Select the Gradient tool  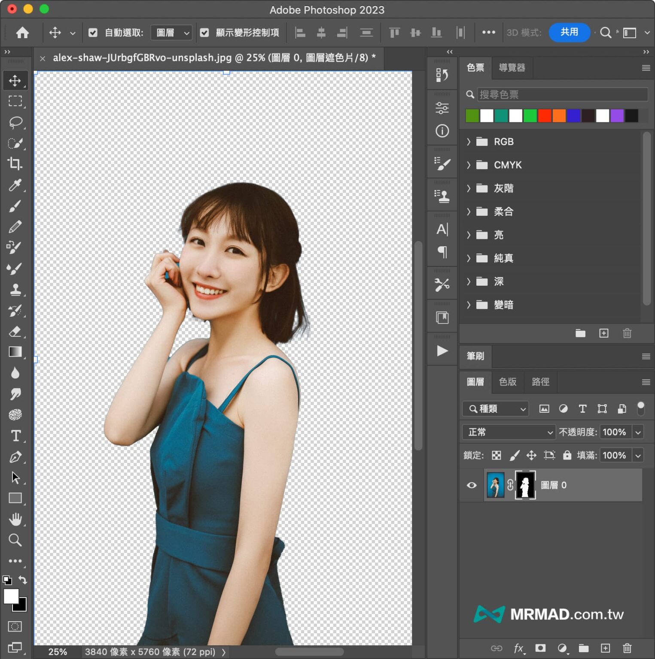click(15, 352)
